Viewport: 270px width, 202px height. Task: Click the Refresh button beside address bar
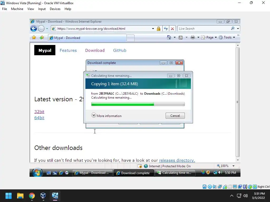pos(166,29)
